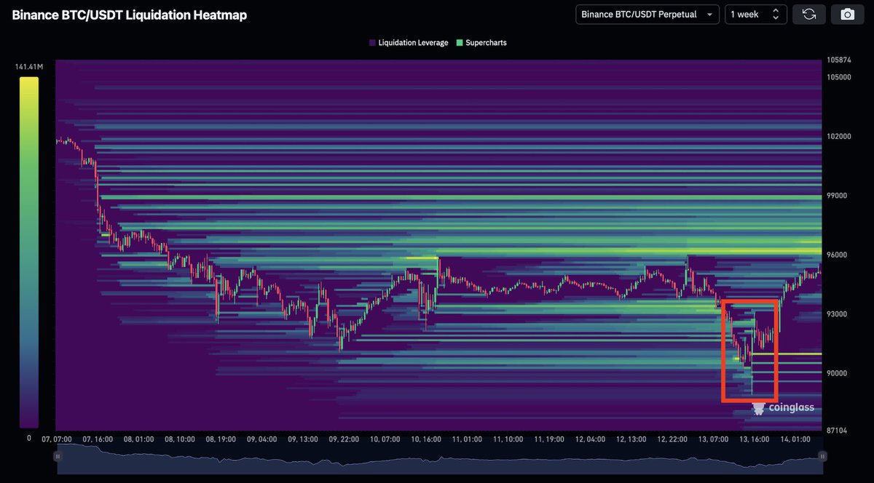Open the Binance BTC/USDT Perpetual dropdown
Screen dimensions: 874x483
647,15
